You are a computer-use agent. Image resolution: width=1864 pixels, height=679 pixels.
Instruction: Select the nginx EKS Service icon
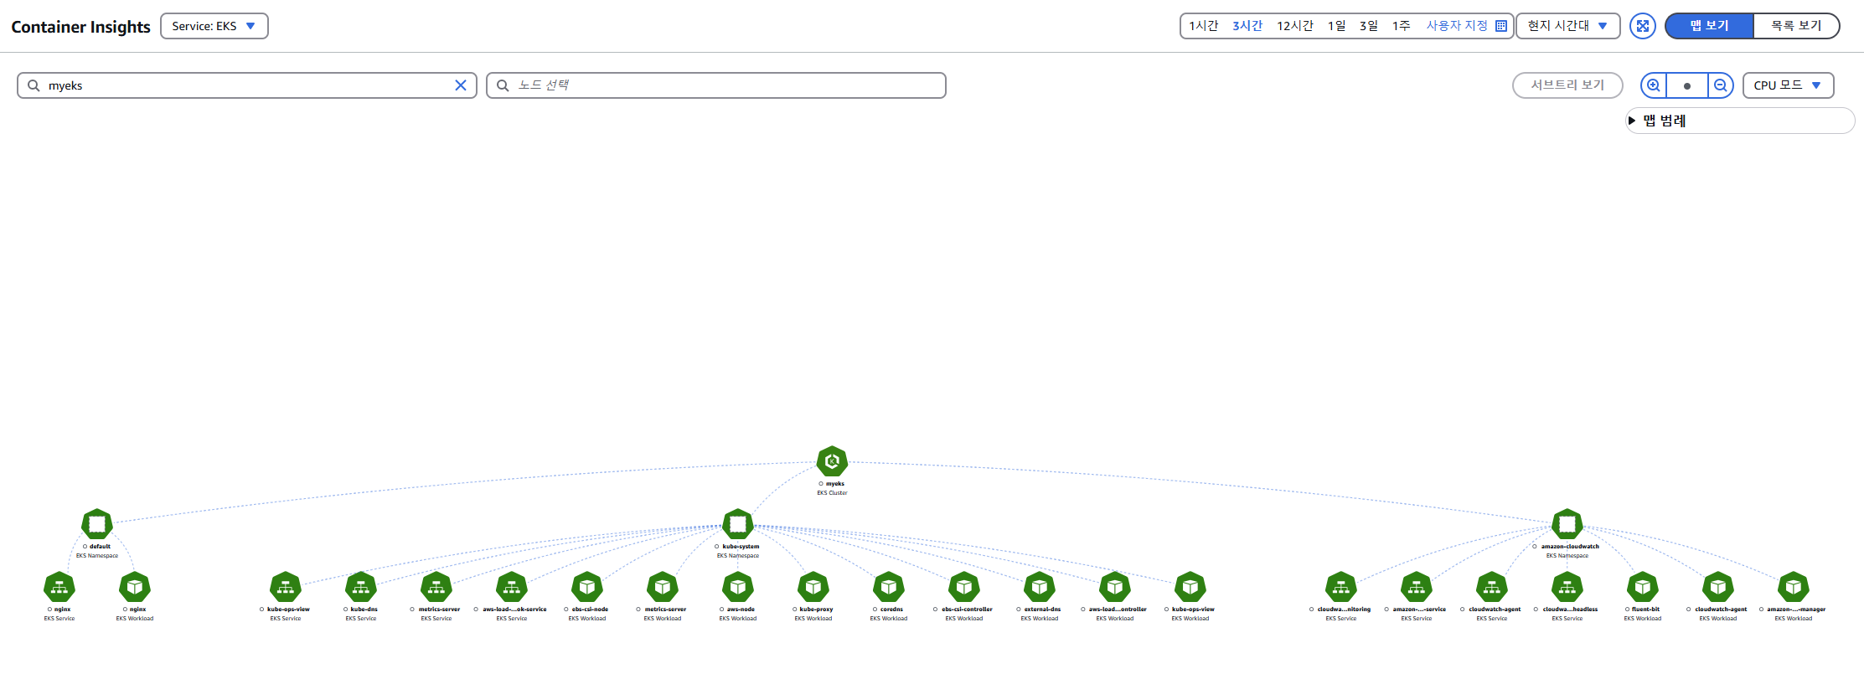[x=59, y=587]
